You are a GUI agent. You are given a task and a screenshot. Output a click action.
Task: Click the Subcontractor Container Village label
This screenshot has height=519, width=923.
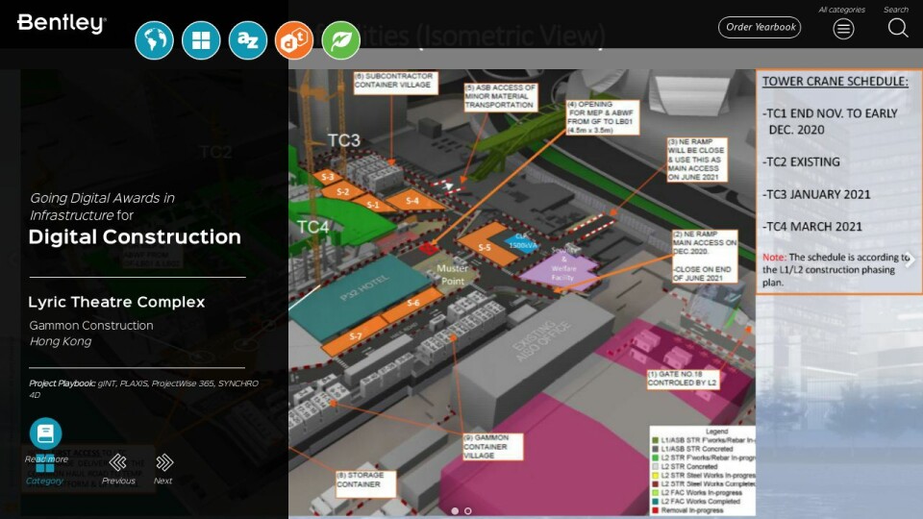coord(395,82)
